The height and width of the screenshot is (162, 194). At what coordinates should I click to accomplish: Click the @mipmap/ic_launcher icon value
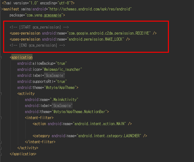click(x=62, y=70)
